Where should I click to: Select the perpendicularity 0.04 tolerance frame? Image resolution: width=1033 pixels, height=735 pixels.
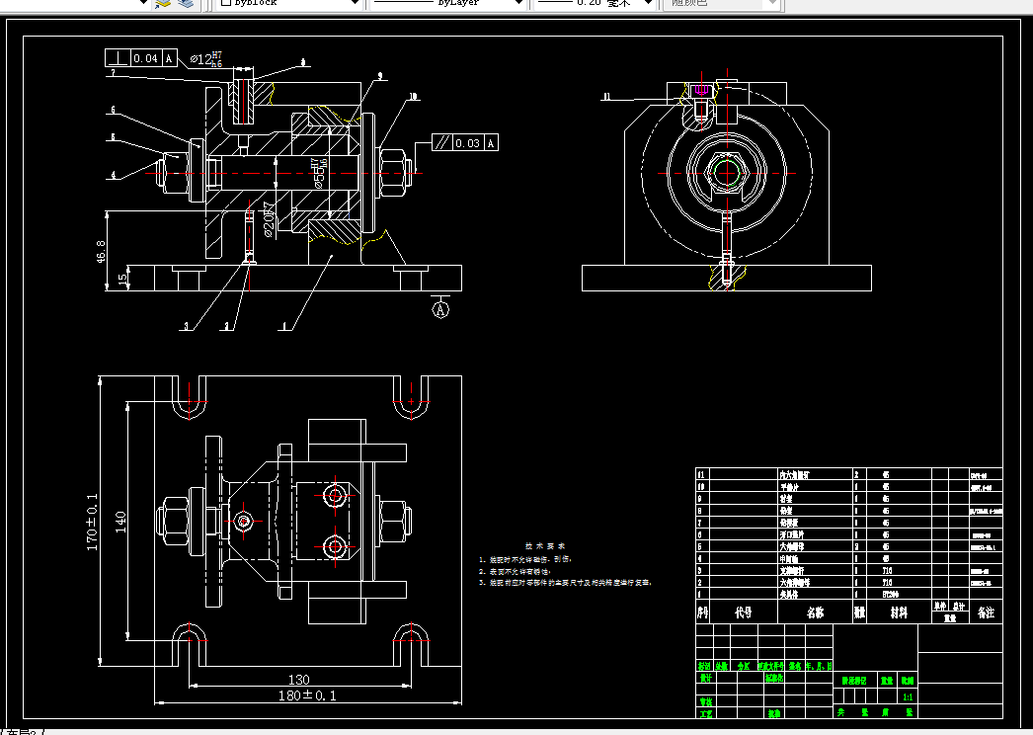click(x=141, y=58)
